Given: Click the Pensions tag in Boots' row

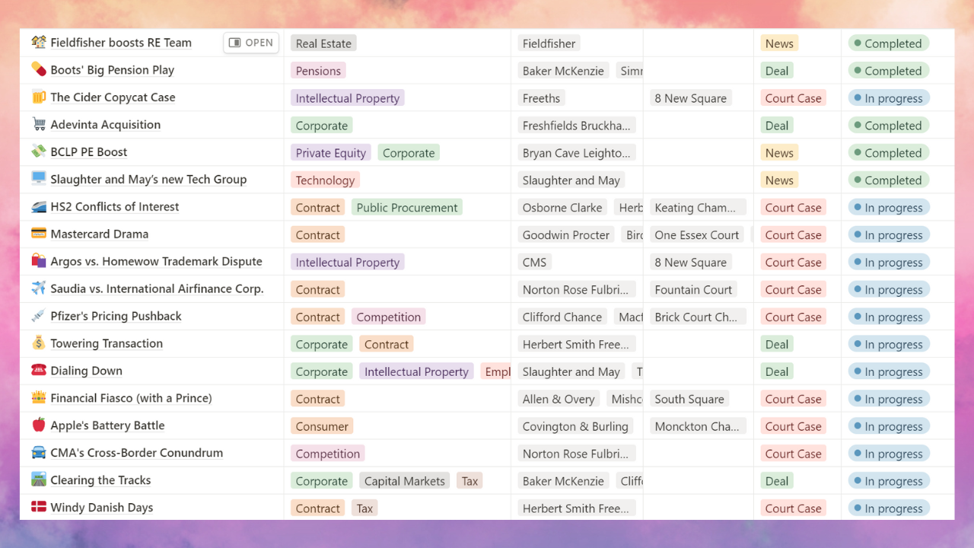Looking at the screenshot, I should pyautogui.click(x=318, y=71).
